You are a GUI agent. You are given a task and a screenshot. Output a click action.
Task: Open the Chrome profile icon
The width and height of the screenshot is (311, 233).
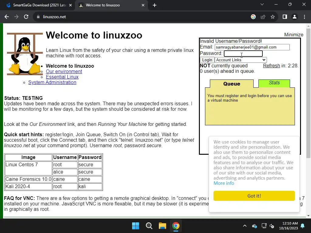pos(295,17)
